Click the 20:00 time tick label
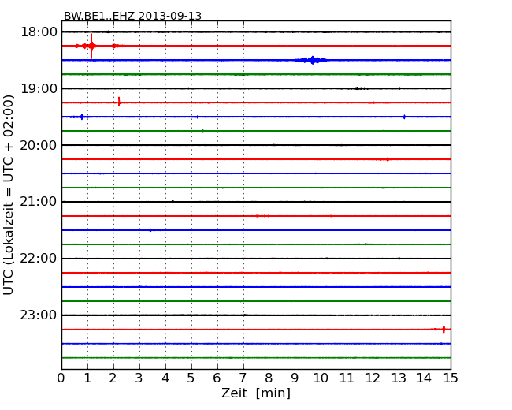Screen dimensions: 512x410 pyautogui.click(x=39, y=145)
